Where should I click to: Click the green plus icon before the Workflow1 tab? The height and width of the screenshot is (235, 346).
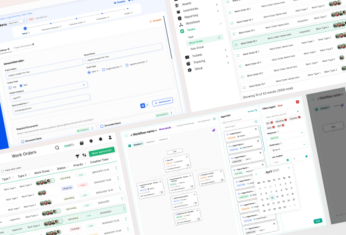coord(130,146)
